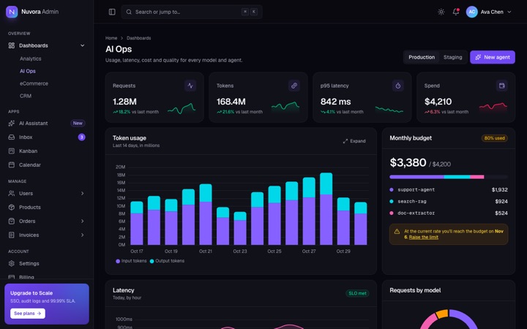Screen dimensions: 527x329
Task: Select the Production environment toggle
Action: tap(422, 57)
